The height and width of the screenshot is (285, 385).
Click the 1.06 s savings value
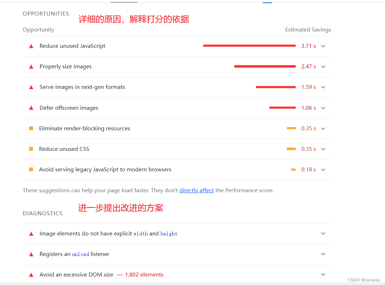click(309, 108)
